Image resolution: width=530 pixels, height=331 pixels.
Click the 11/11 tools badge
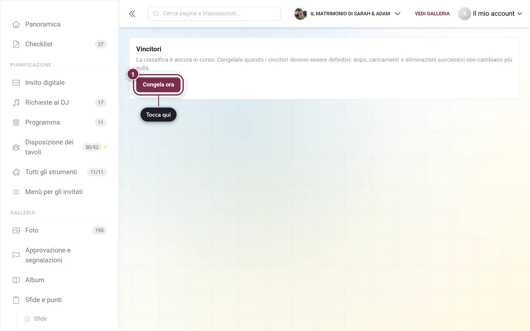tap(97, 172)
